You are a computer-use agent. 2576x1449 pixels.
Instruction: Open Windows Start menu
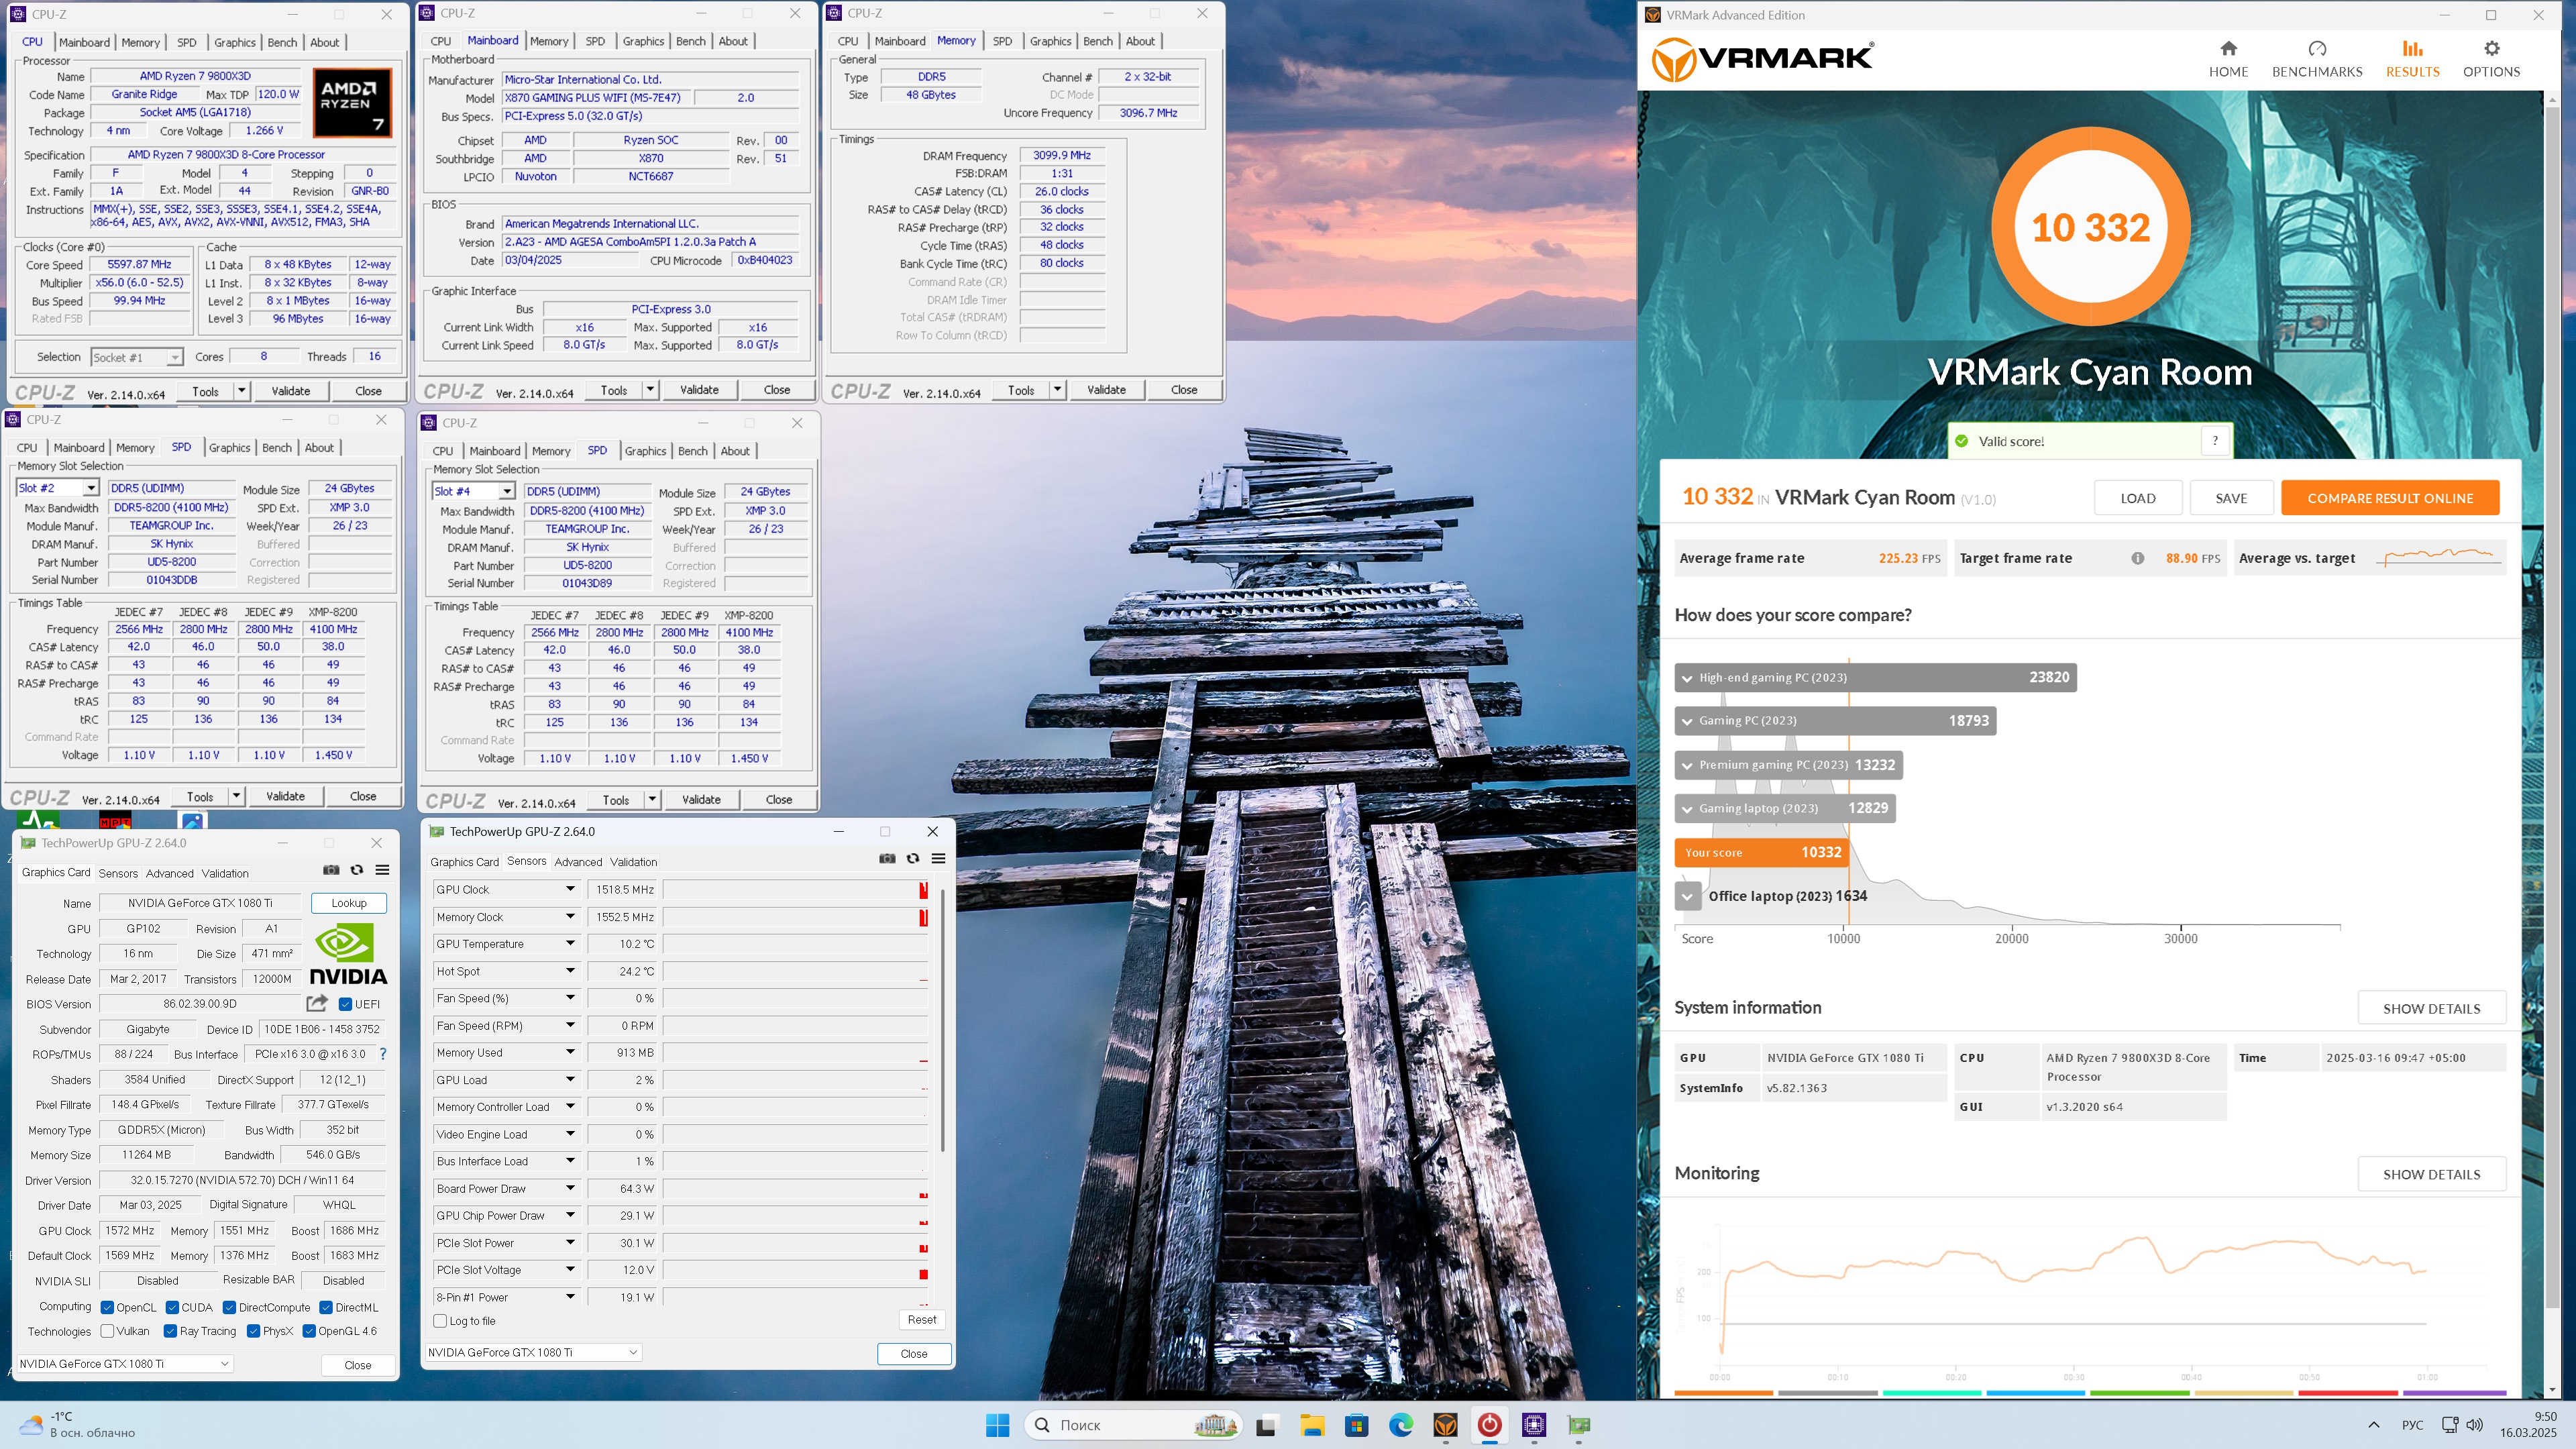997,1425
